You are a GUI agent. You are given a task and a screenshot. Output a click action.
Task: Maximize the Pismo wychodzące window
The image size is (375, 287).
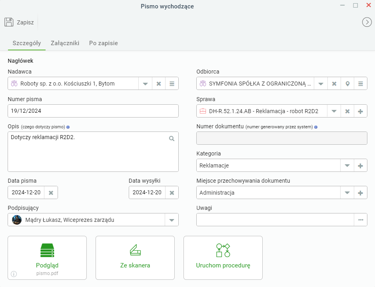pos(355,5)
